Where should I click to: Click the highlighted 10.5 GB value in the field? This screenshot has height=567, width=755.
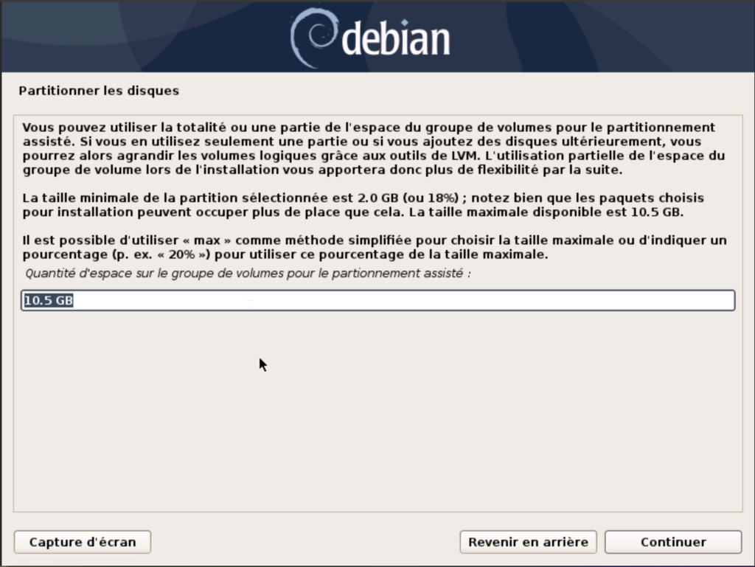(48, 301)
